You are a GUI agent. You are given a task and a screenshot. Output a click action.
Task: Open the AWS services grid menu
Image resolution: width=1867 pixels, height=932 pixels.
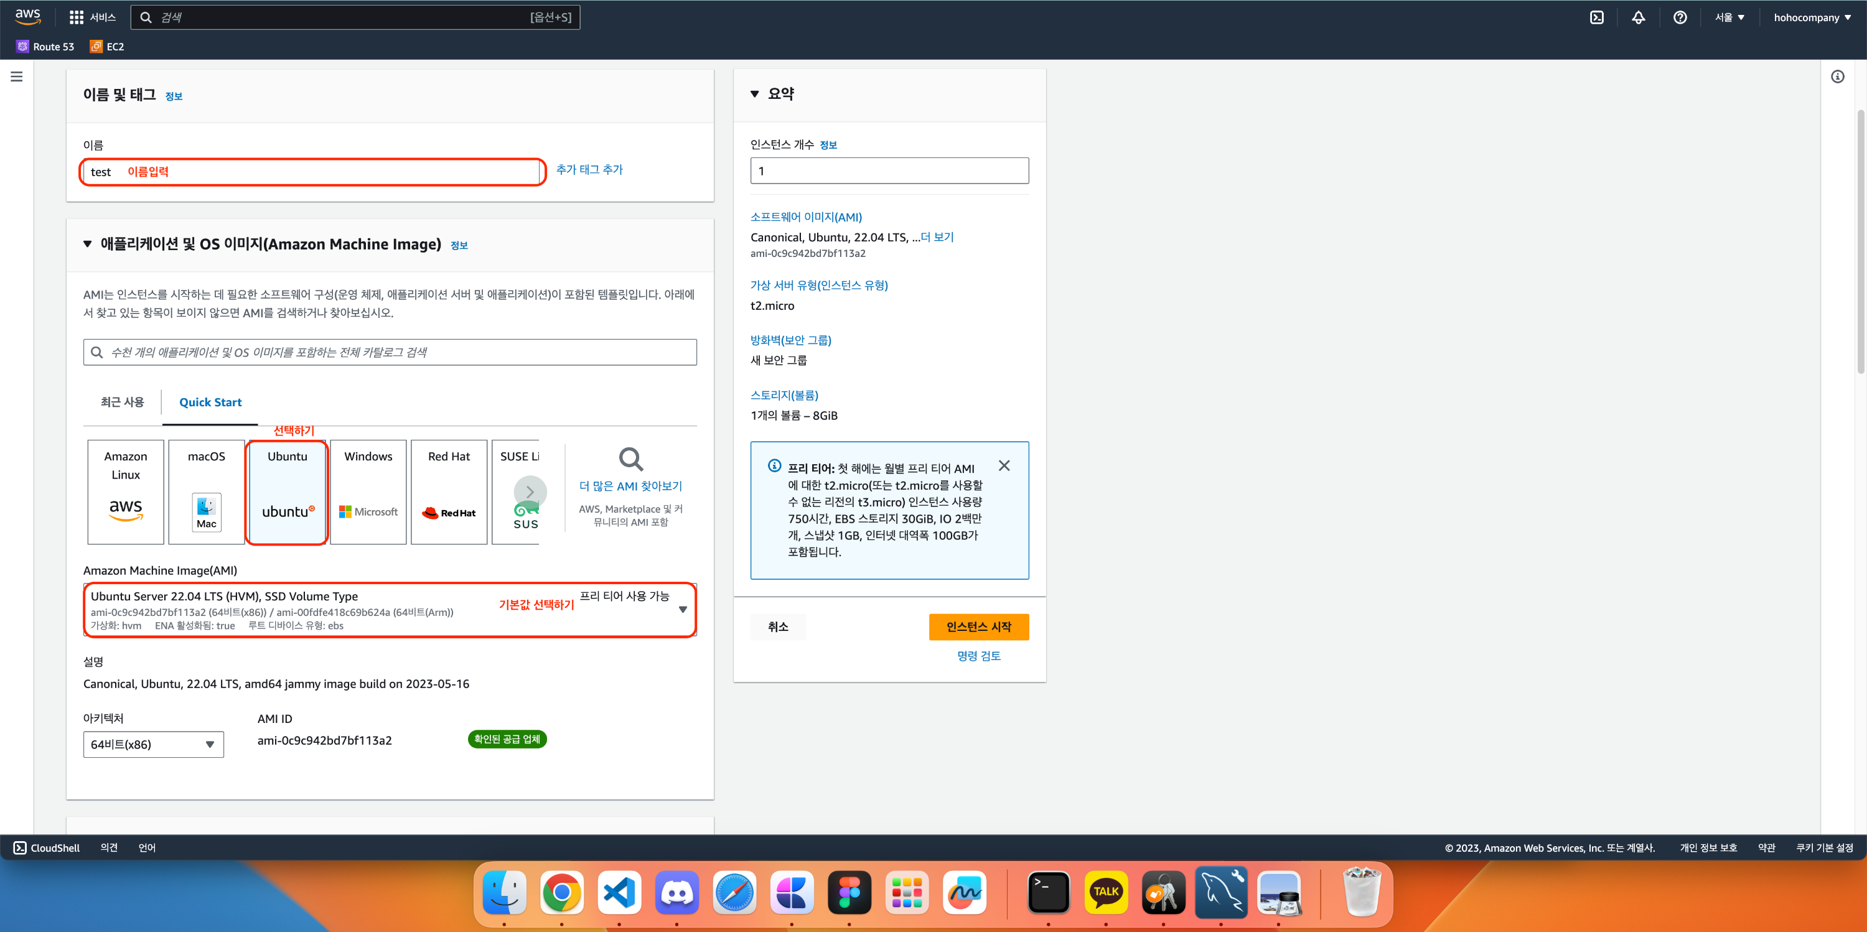[76, 17]
